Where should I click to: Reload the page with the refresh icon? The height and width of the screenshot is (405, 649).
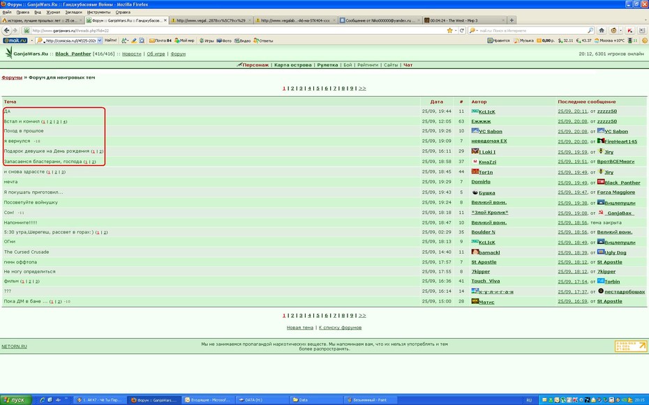click(x=462, y=31)
